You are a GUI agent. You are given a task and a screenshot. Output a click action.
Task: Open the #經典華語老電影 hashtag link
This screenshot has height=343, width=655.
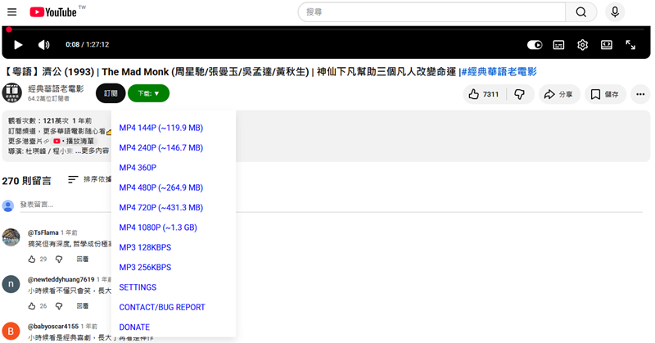pyautogui.click(x=499, y=72)
